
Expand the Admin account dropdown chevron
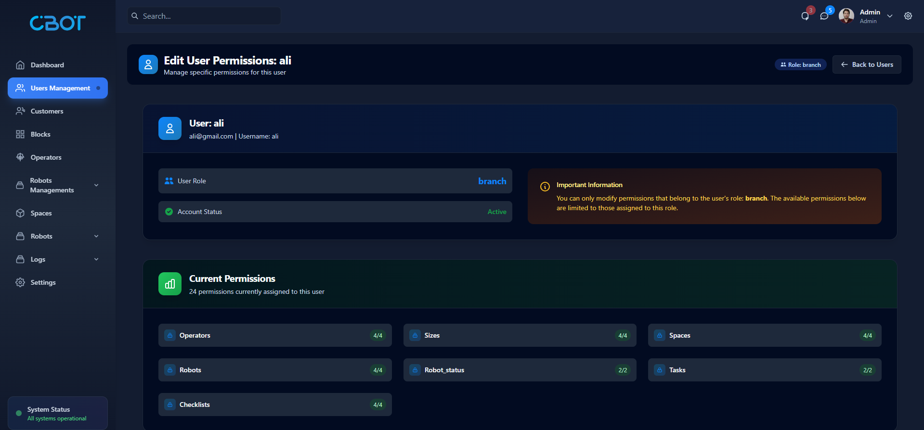[890, 16]
